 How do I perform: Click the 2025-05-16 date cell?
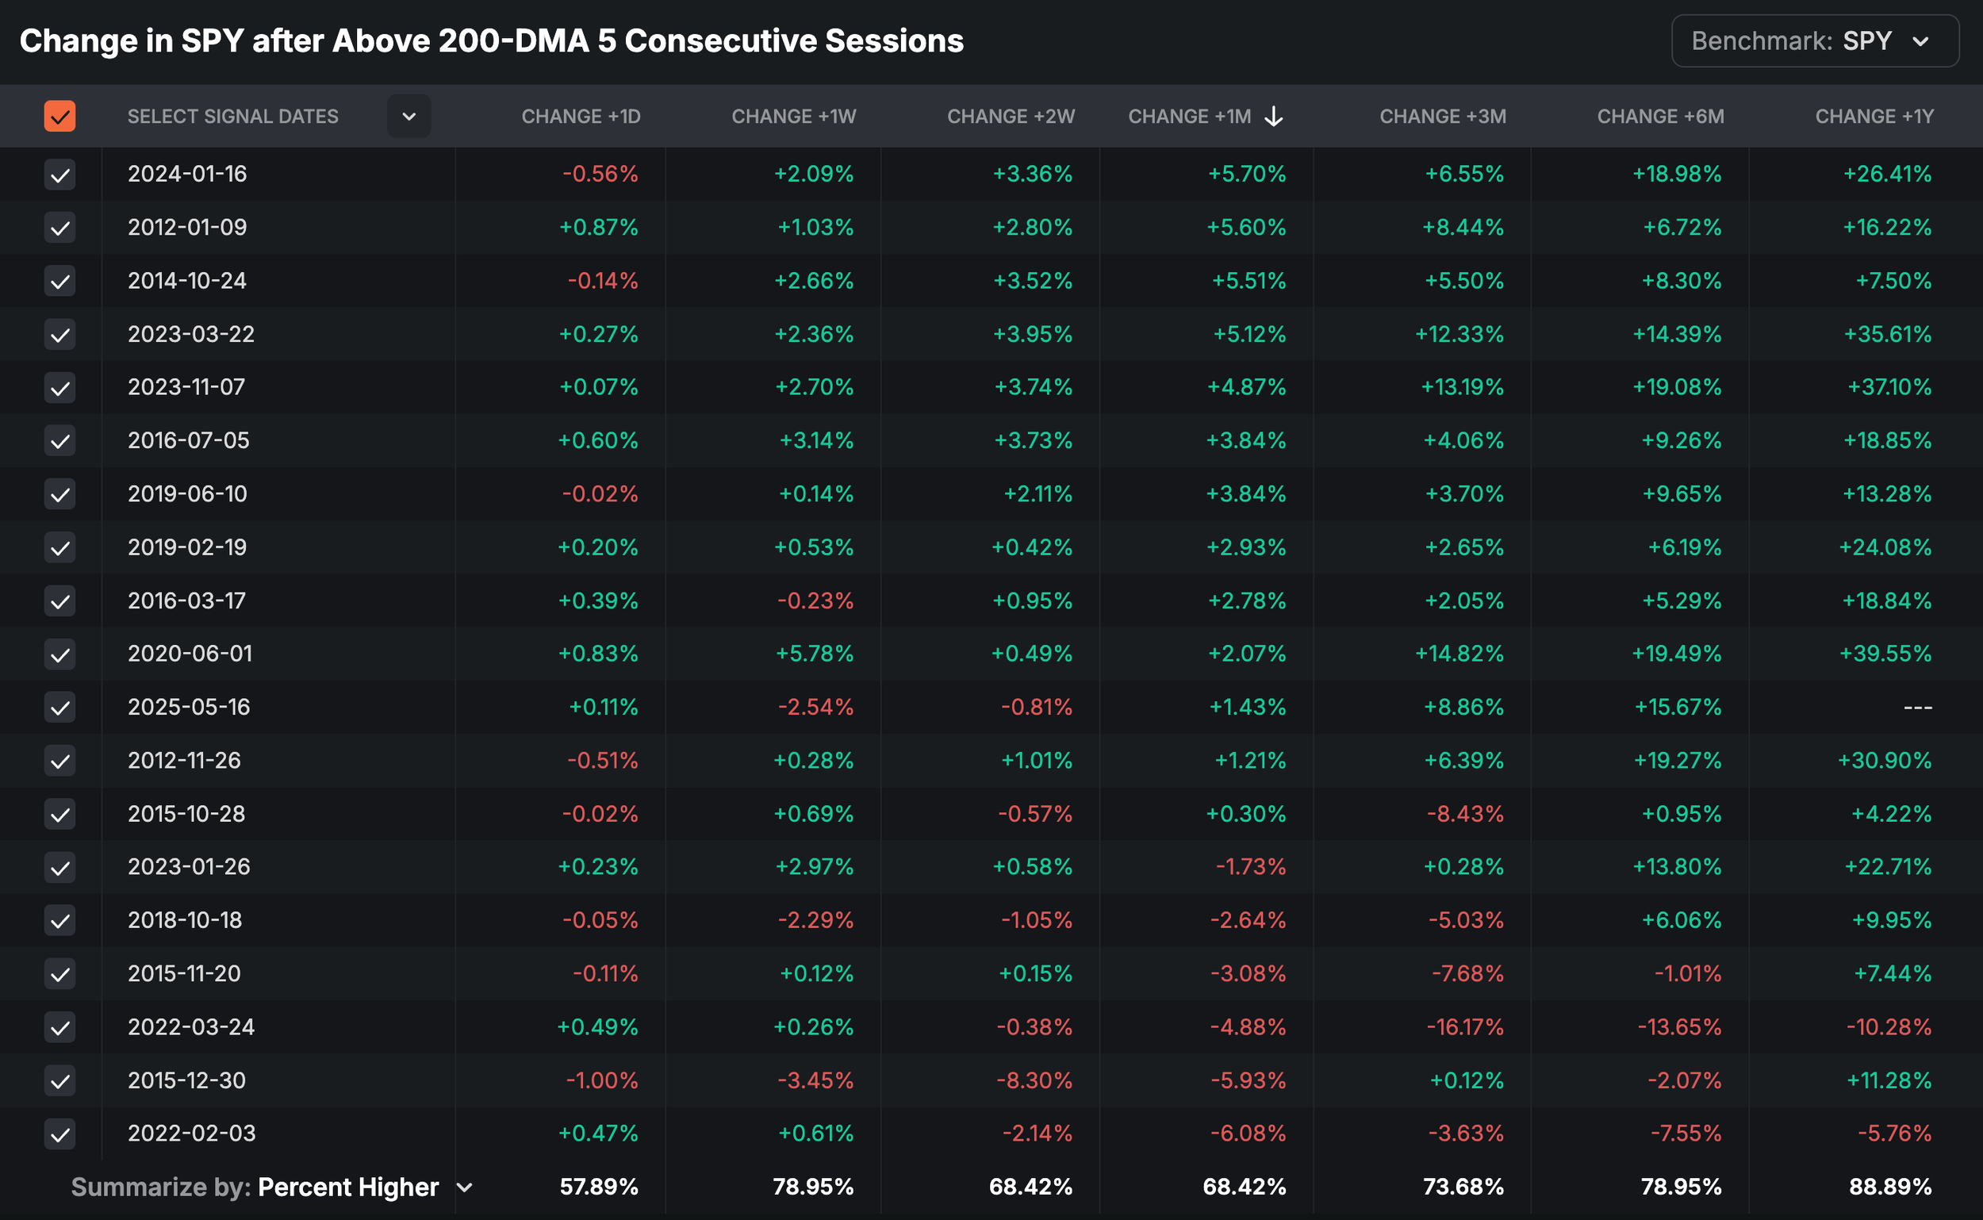coord(189,707)
